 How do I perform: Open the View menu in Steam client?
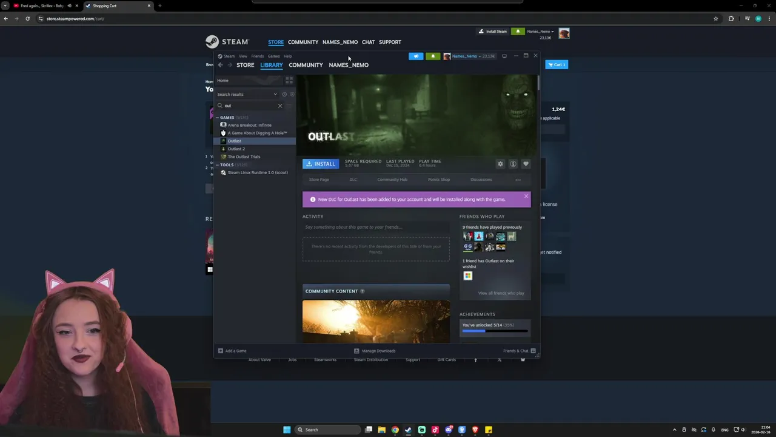point(242,56)
